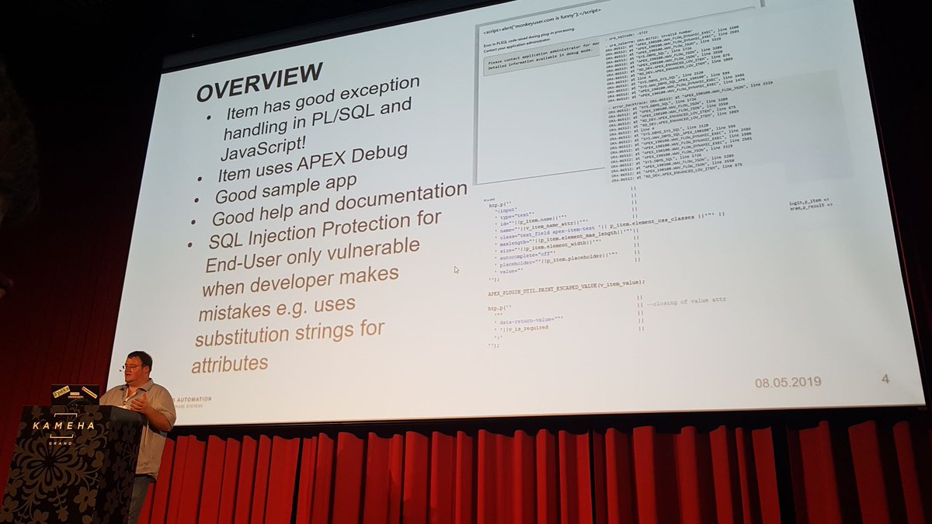Screen dimensions: 932x524
Task: Click the slide date 08.05.2019
Action: (788, 382)
